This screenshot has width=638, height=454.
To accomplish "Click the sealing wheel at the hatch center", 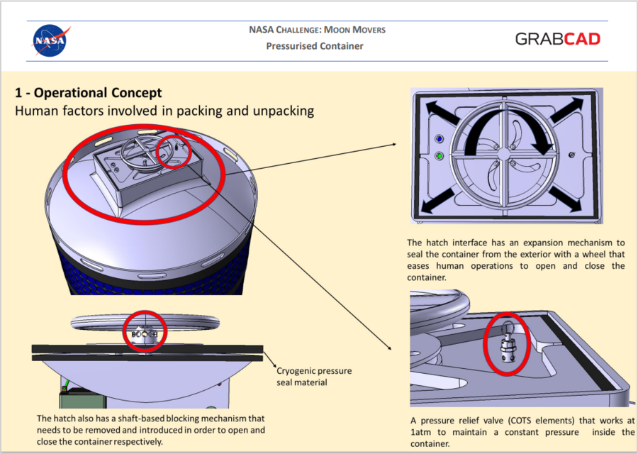I will tap(503, 154).
